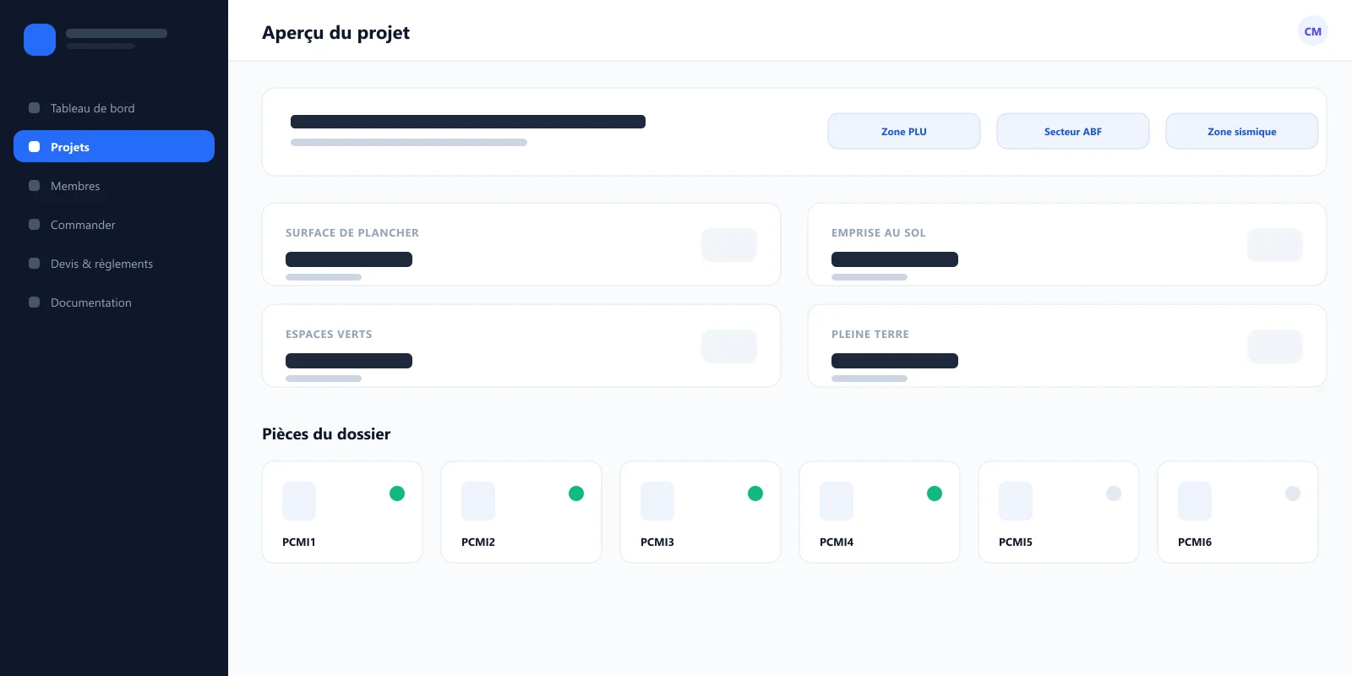
Task: Select Projets in the sidebar
Action: pyautogui.click(x=114, y=146)
